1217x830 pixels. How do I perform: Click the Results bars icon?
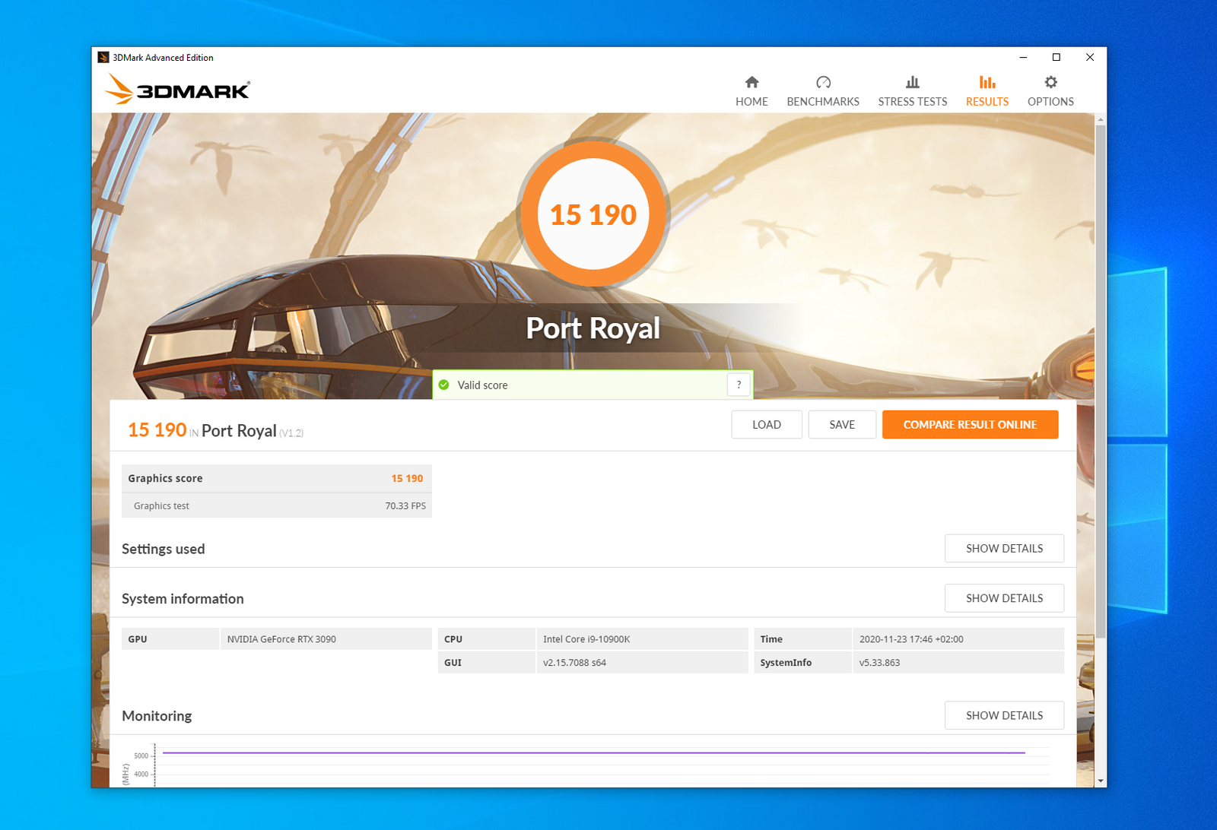[x=987, y=82]
